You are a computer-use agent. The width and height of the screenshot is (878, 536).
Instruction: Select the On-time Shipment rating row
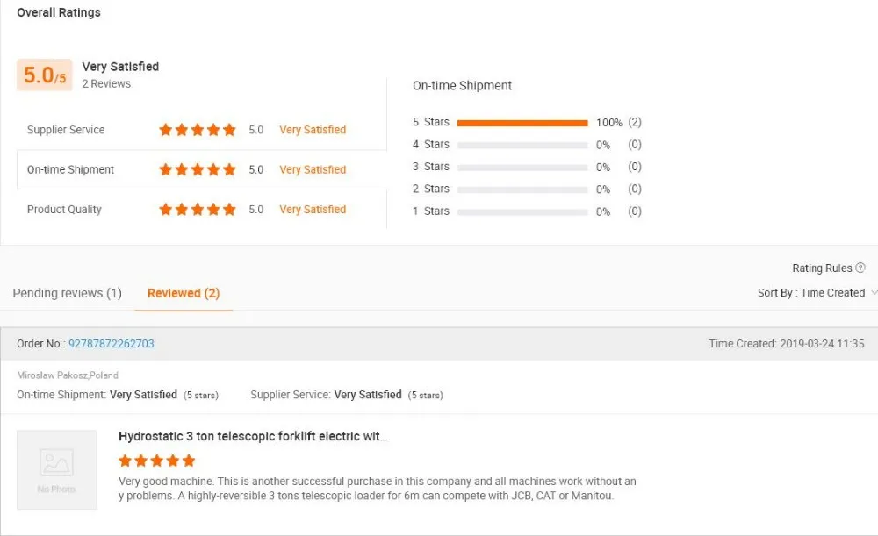tap(202, 169)
